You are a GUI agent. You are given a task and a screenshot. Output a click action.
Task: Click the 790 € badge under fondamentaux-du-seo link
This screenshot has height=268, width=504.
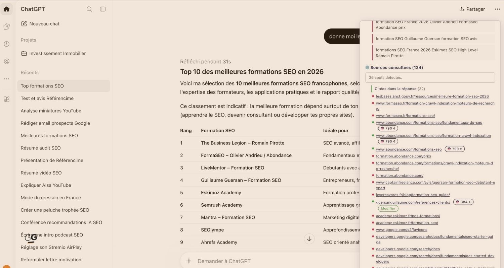point(388,128)
